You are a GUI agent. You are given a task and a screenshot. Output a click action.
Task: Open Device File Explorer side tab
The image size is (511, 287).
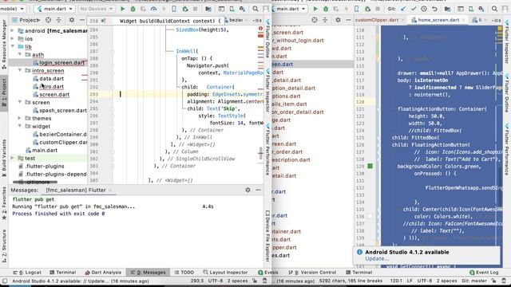point(267,237)
